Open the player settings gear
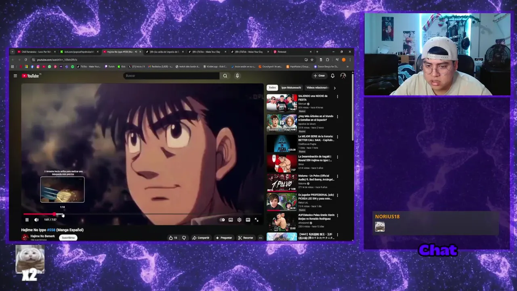 point(239,220)
